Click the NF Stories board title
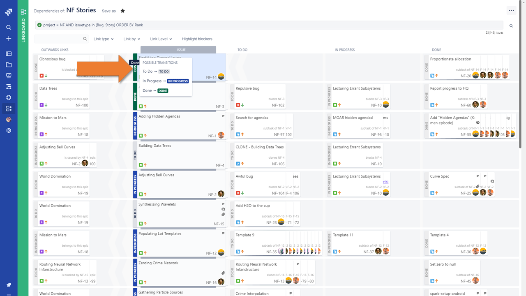The height and width of the screenshot is (296, 526). [81, 10]
